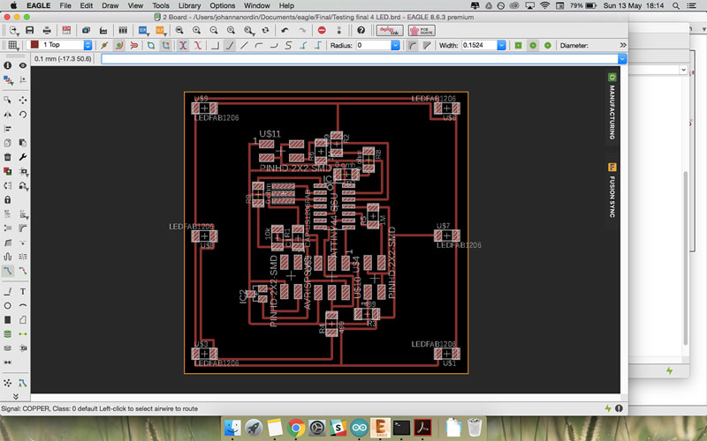707x441 pixels.
Task: Open the Manufacturing side tab
Action: (612, 106)
